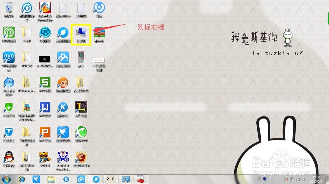Screen dimensions: 329x184
Task: Open the volume speaker tray icon
Action: [303, 179]
